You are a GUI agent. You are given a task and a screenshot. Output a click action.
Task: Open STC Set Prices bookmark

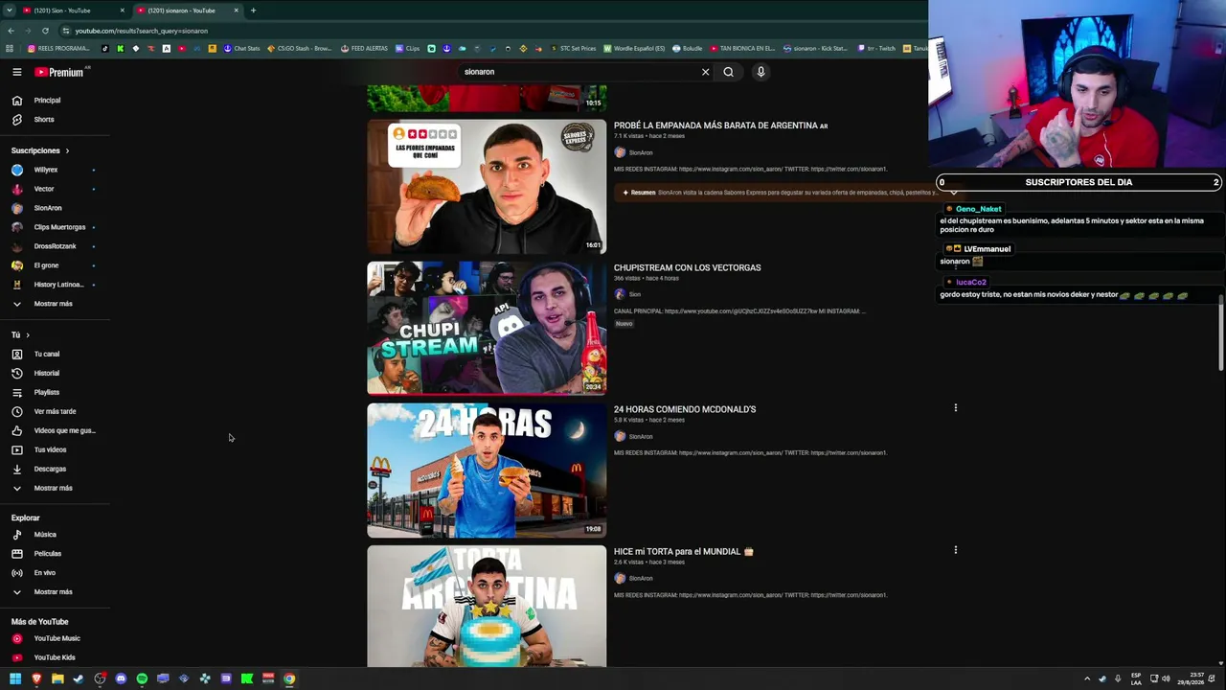[x=572, y=49]
